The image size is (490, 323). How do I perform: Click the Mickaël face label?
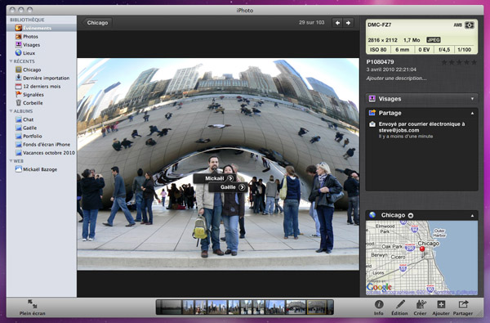215,178
